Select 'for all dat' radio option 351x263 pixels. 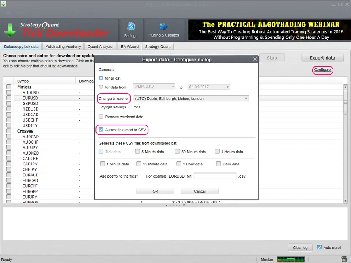point(101,78)
